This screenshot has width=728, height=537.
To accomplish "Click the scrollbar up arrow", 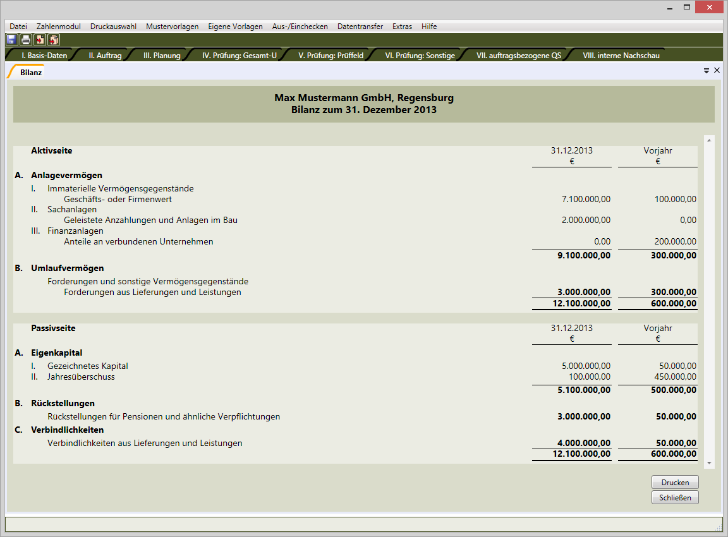I will pos(709,140).
